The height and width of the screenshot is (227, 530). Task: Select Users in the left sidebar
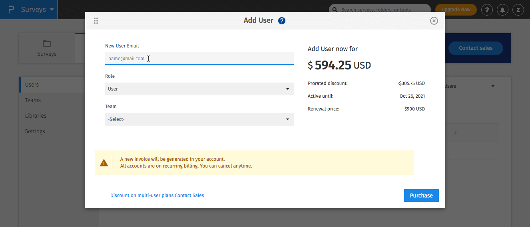click(x=32, y=85)
